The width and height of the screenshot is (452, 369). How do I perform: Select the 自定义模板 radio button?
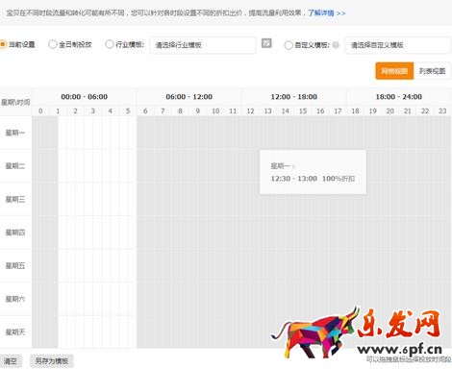point(289,45)
